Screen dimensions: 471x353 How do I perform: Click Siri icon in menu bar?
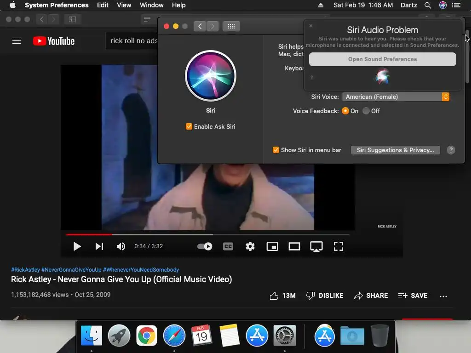point(443,5)
